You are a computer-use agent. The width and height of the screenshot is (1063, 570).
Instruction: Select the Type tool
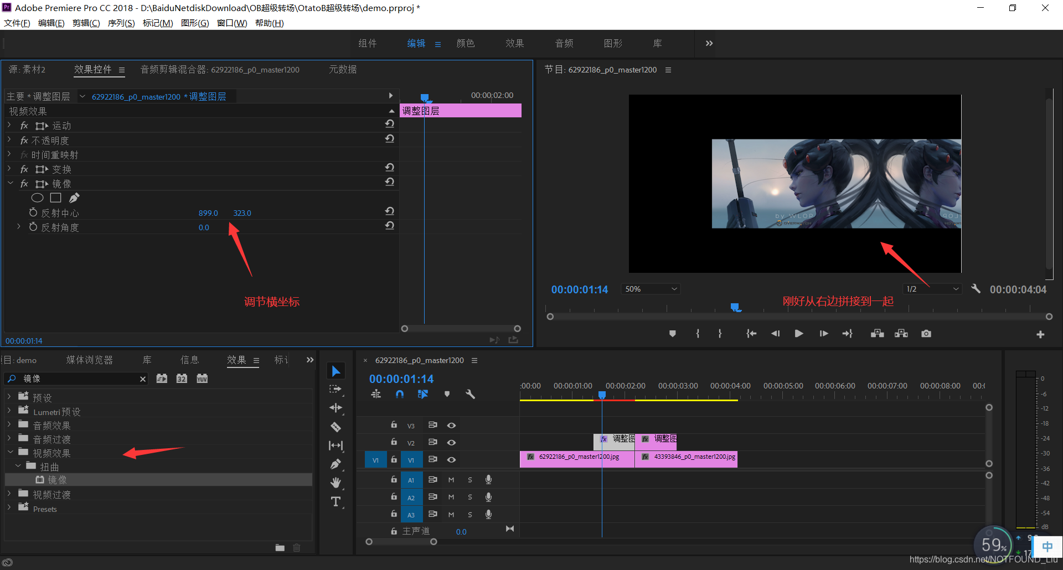coord(336,502)
